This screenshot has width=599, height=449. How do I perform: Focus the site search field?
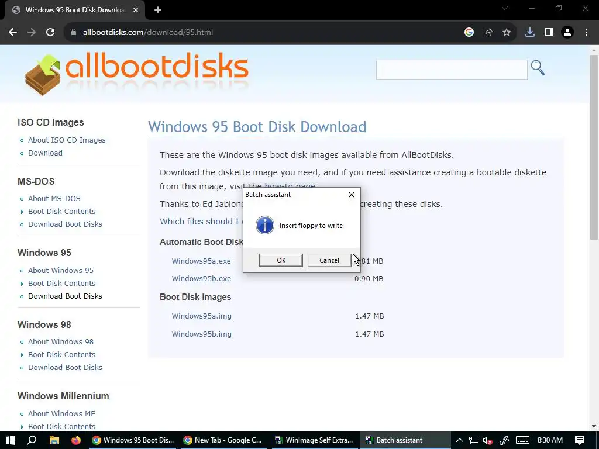coord(452,70)
